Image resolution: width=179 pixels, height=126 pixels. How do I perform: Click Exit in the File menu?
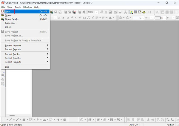(x=7, y=67)
